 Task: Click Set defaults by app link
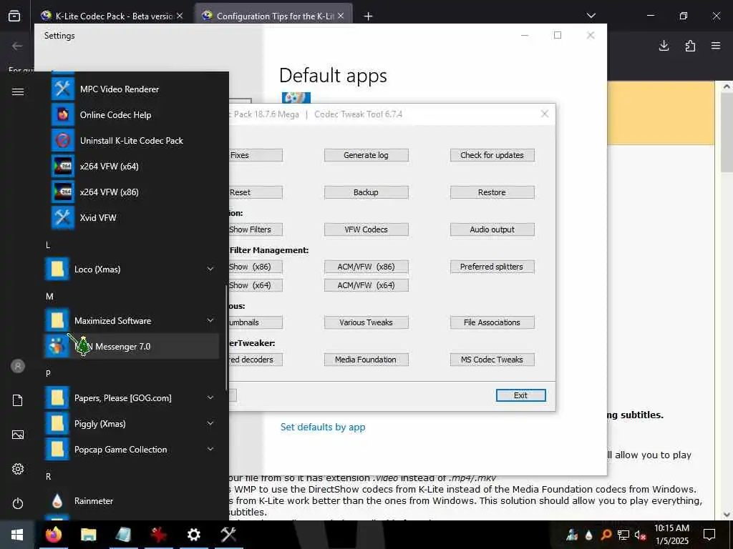point(323,427)
